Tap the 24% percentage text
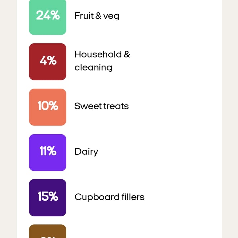This screenshot has width=238, height=238. 48,15
